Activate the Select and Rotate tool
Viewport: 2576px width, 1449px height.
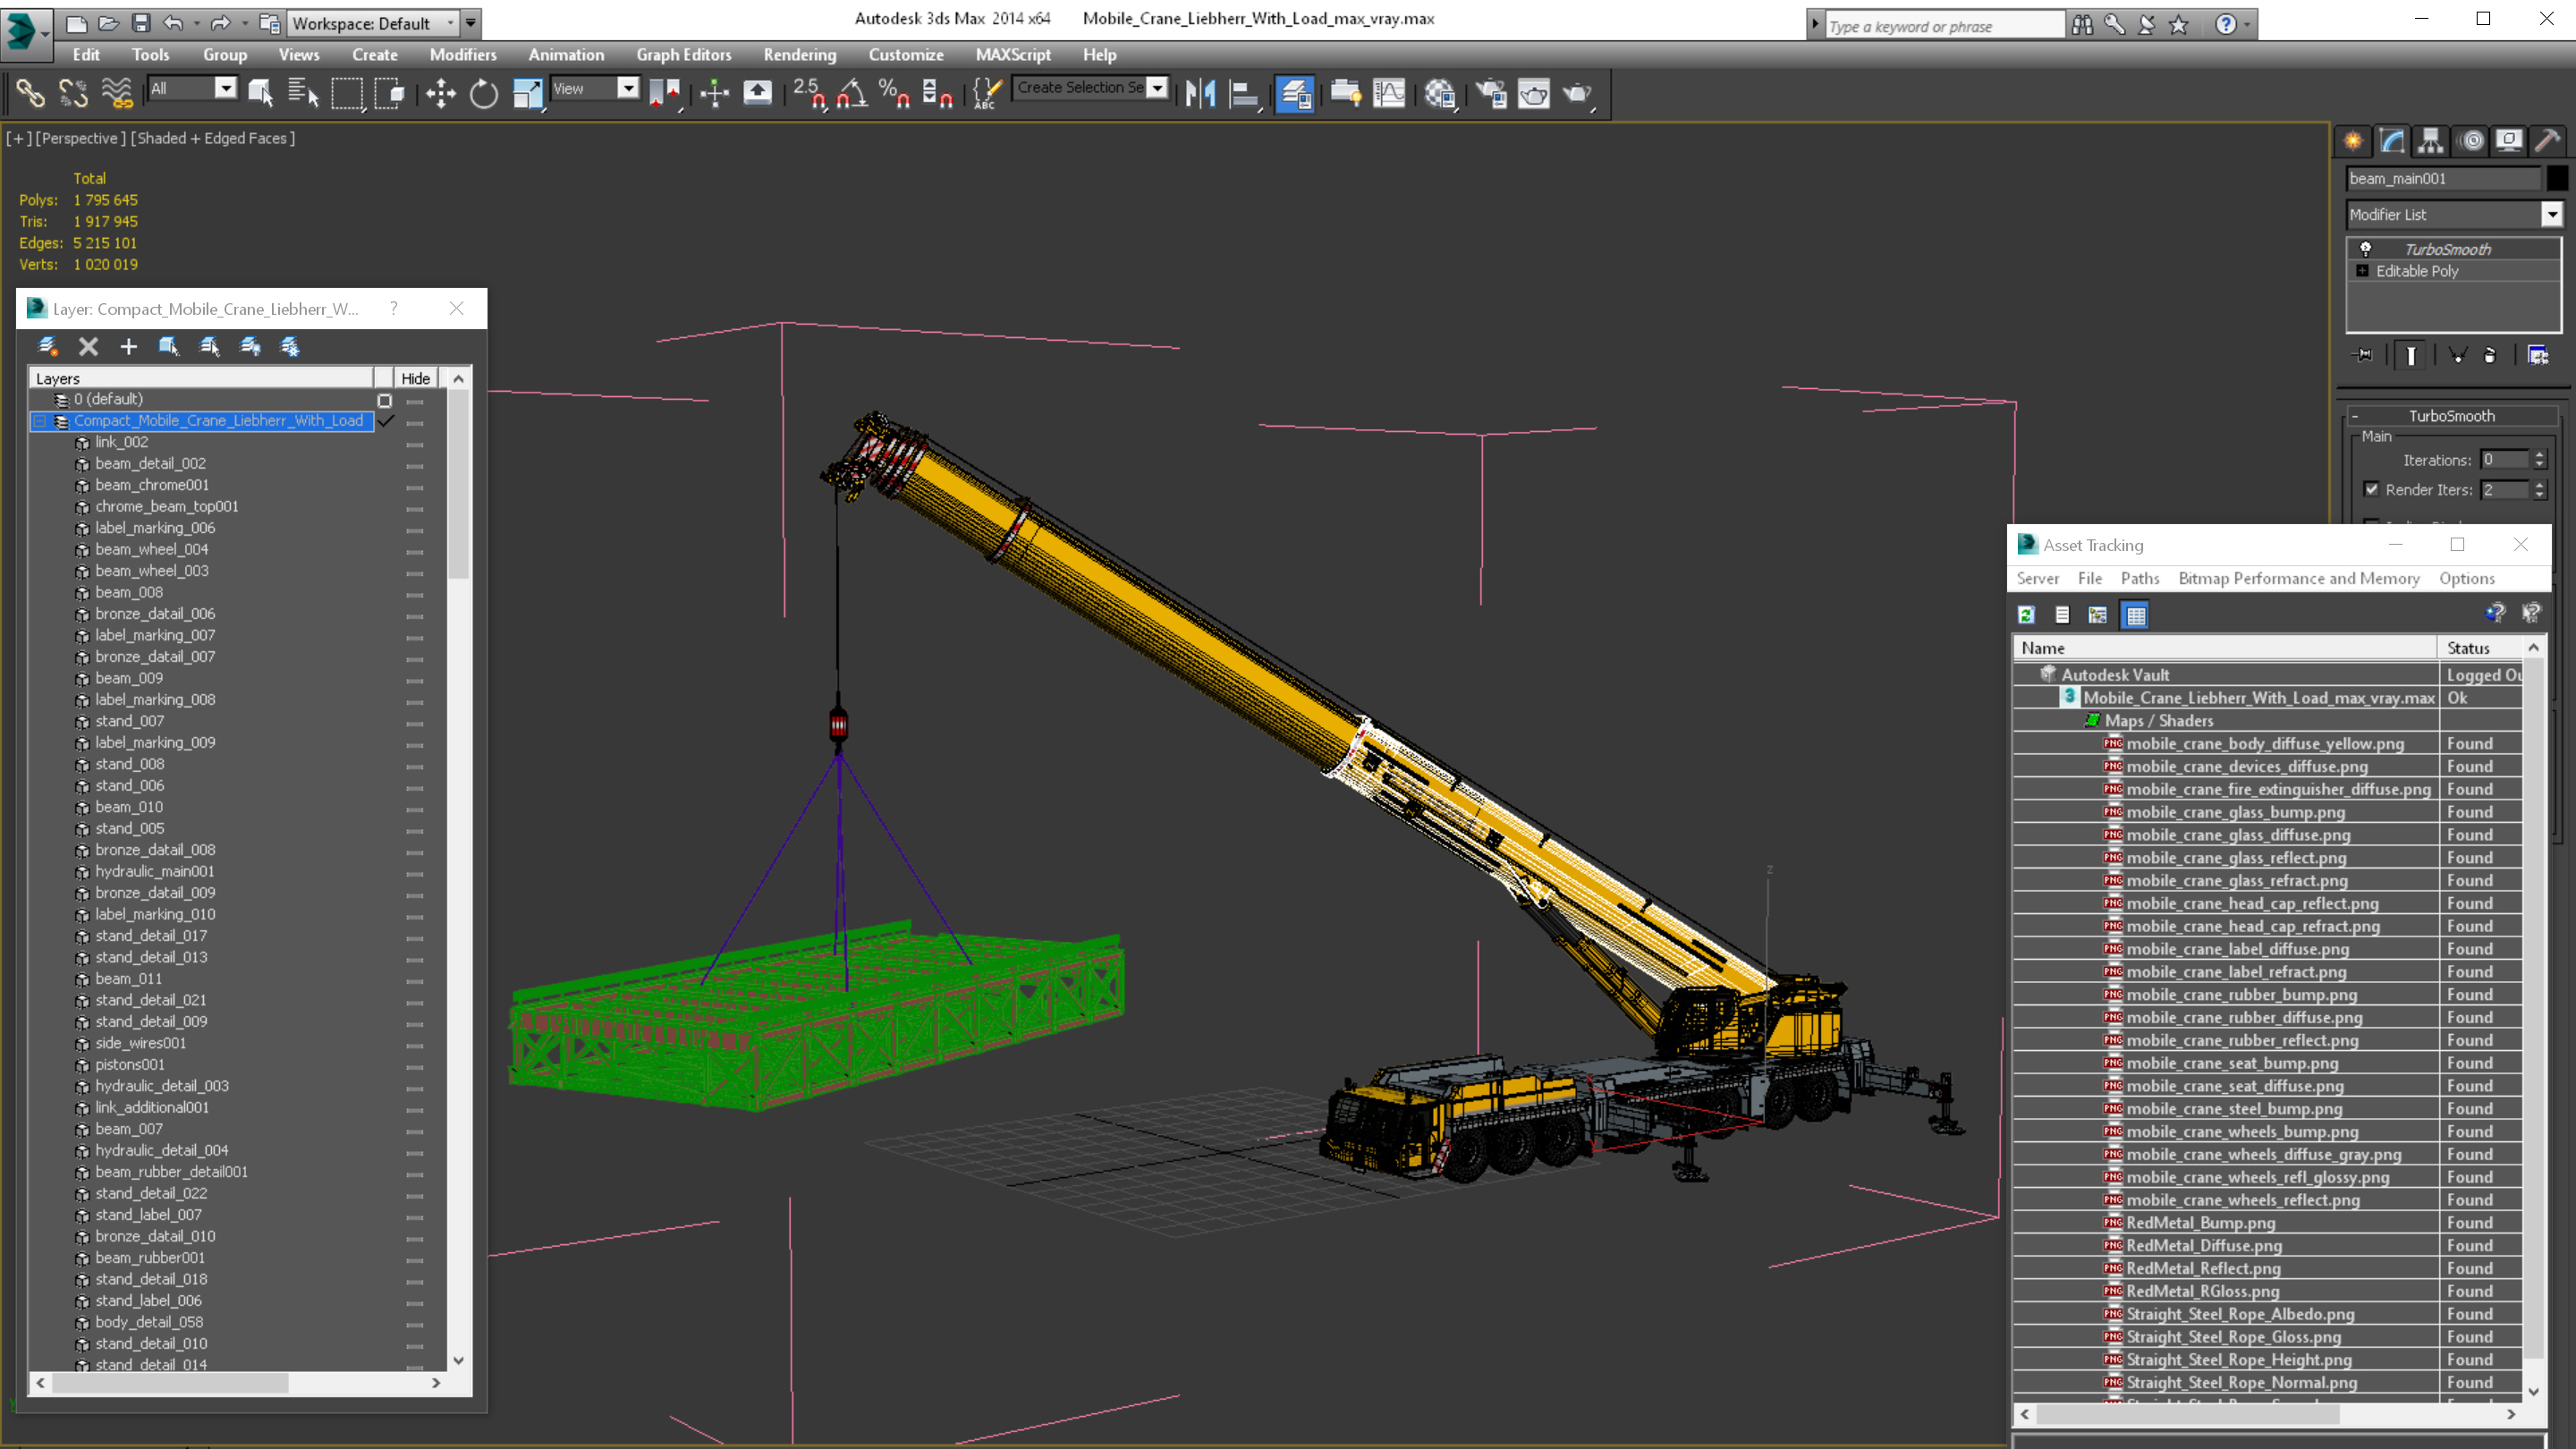[x=484, y=93]
